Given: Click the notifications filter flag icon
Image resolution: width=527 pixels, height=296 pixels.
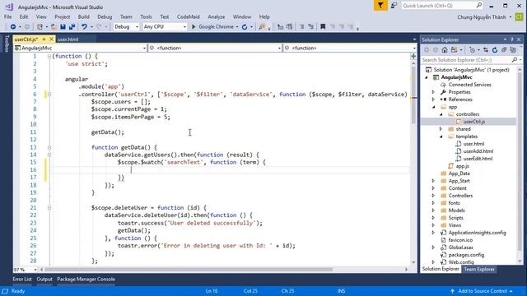Looking at the screenshot, I should click(x=380, y=6).
